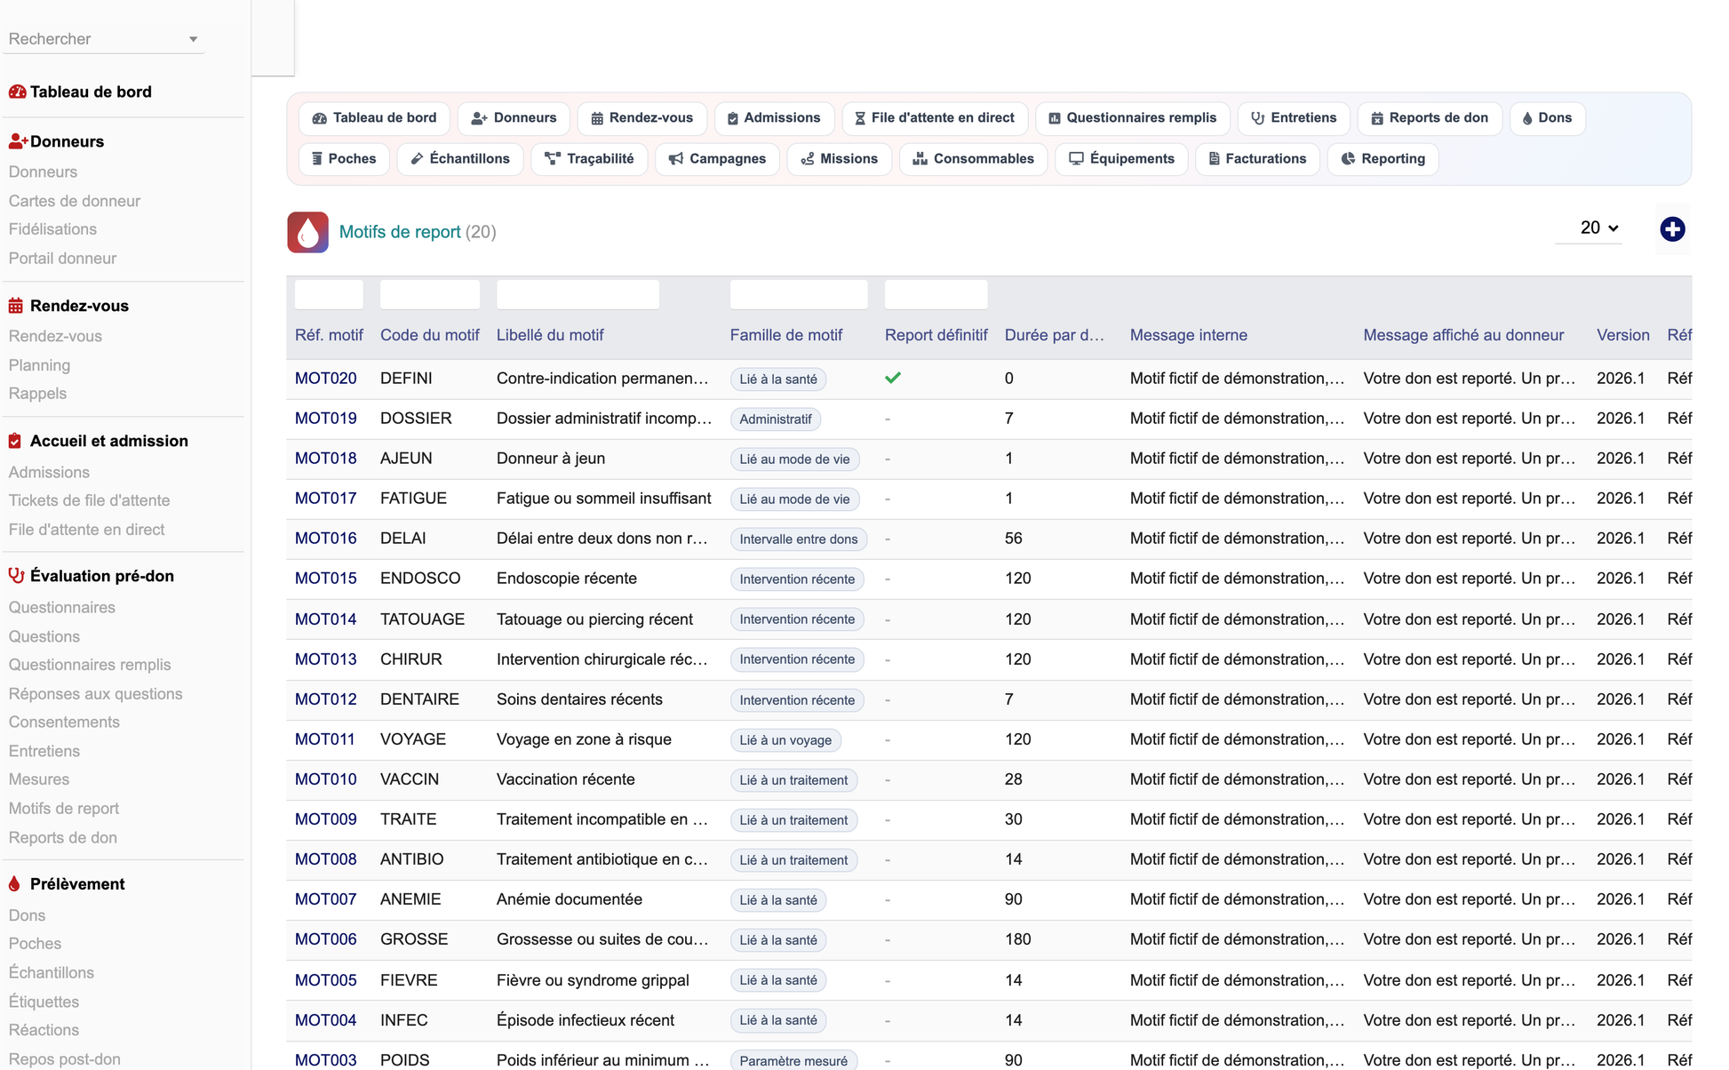
Task: Go to Motifs de report in sidebar
Action: (x=64, y=809)
